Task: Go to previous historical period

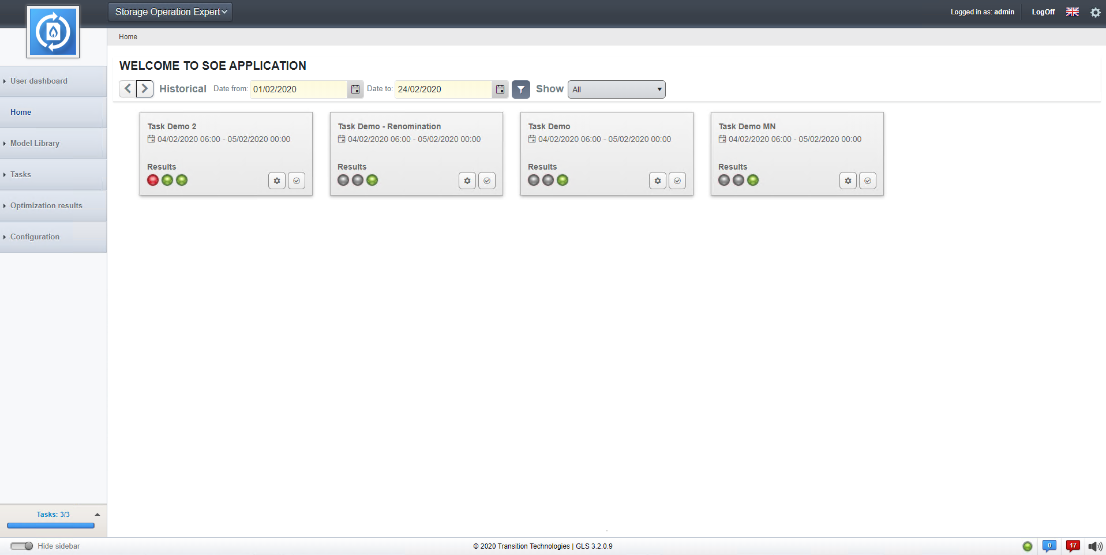Action: click(128, 89)
